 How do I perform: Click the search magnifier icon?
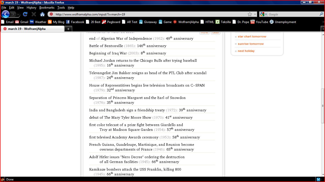click(x=321, y=14)
